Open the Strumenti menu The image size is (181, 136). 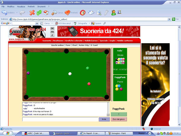point(41,6)
